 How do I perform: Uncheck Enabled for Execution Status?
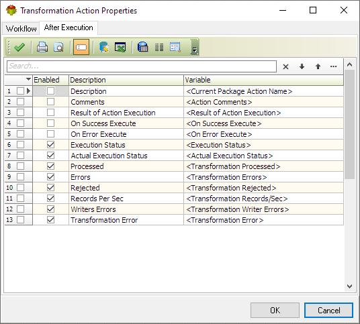50,145
